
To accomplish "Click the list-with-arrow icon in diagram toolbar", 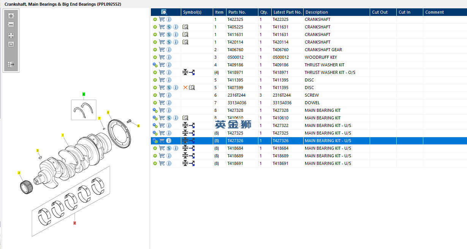I will click(x=11, y=64).
